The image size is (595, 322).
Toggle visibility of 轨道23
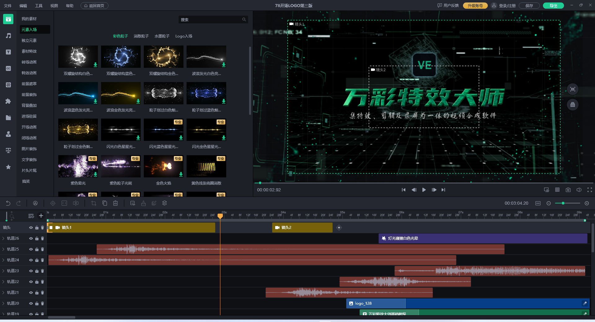[31, 271]
